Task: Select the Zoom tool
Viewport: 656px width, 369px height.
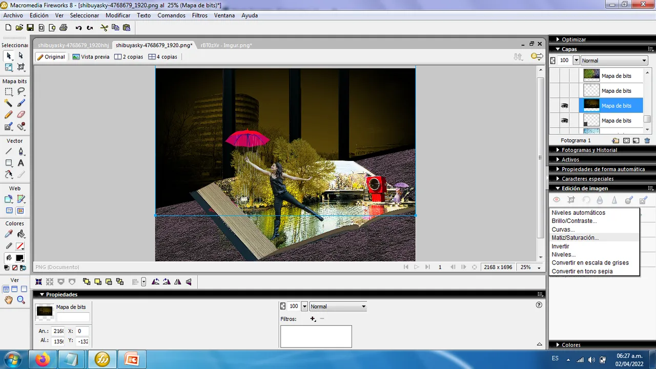Action: coord(21,300)
